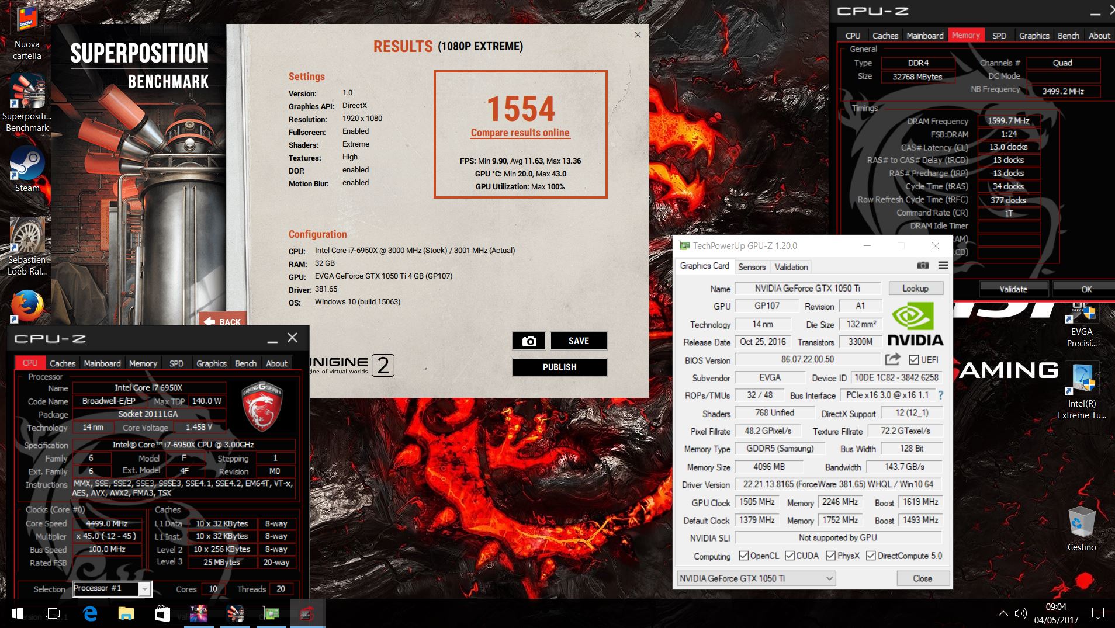Click the NVIDIA logo in GPU-Z
The image size is (1115, 628).
pyautogui.click(x=915, y=324)
